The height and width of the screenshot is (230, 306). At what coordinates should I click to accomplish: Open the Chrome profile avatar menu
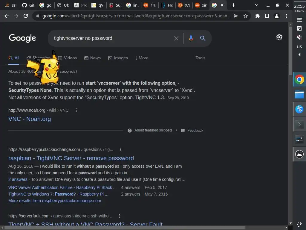(276, 16)
